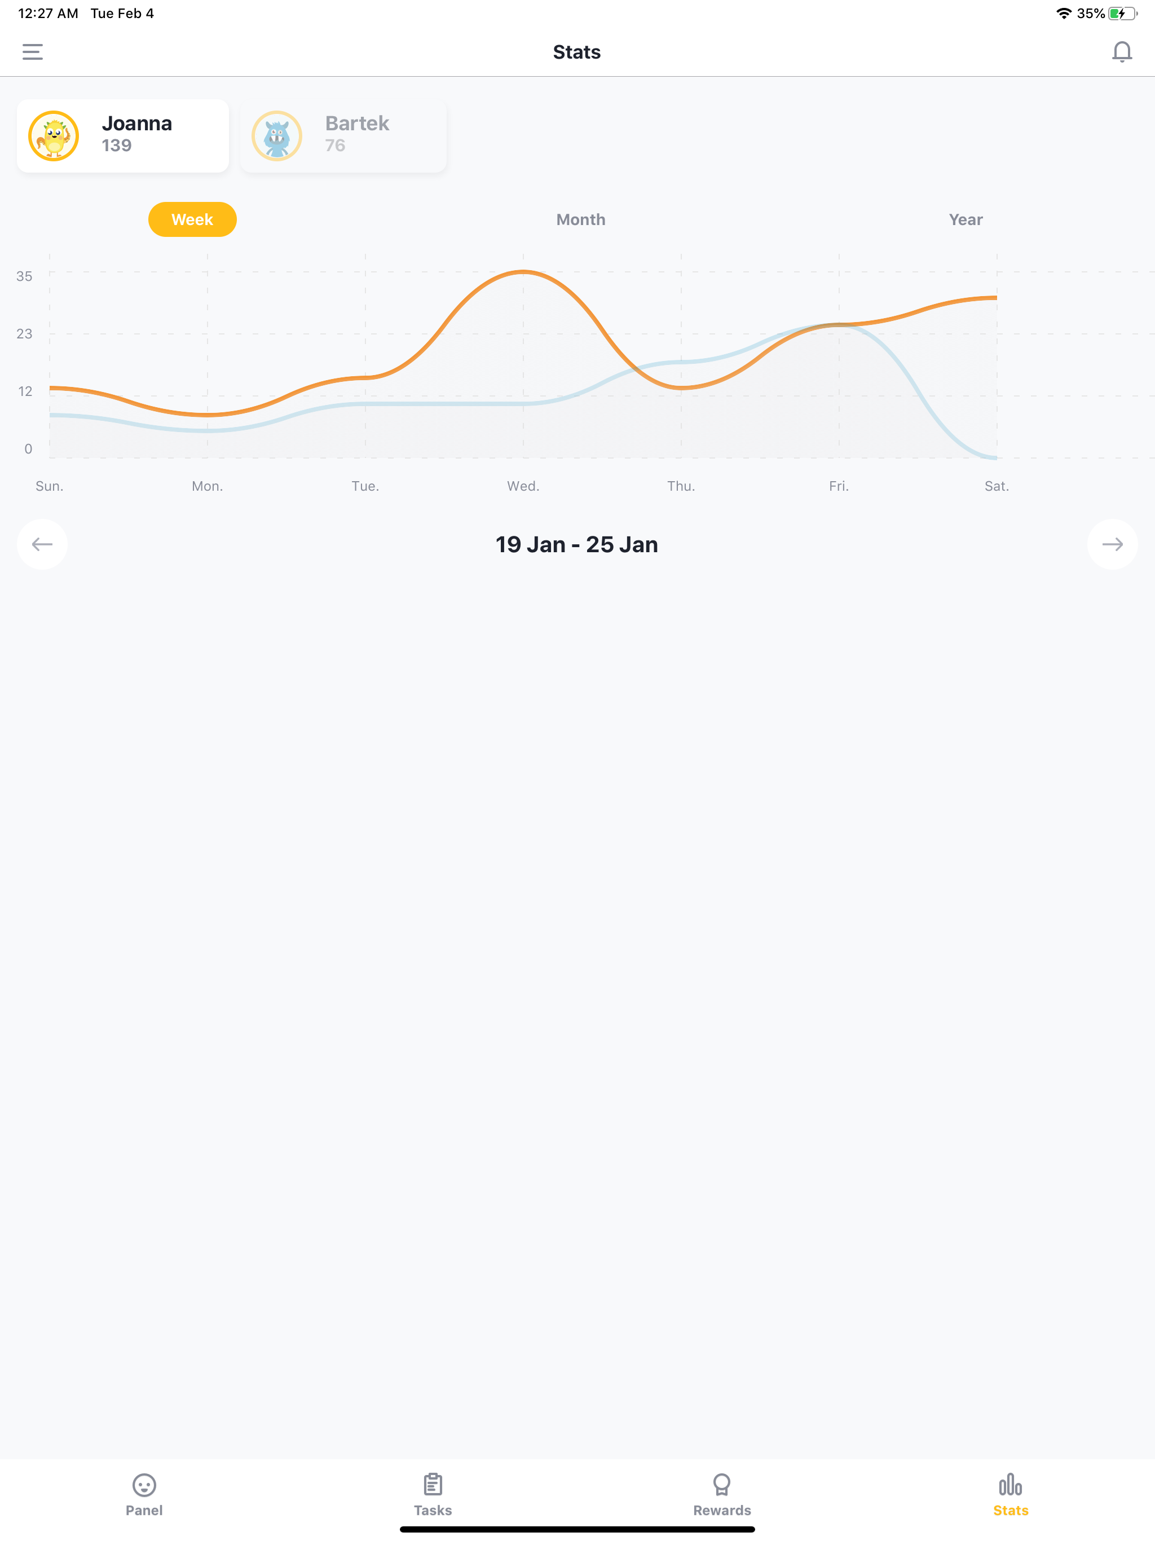The image size is (1155, 1541).
Task: Open notifications bell
Action: point(1122,51)
